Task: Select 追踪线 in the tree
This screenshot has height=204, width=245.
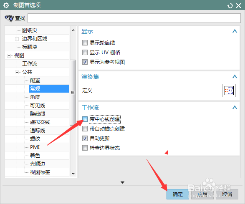Action: pos(38,131)
